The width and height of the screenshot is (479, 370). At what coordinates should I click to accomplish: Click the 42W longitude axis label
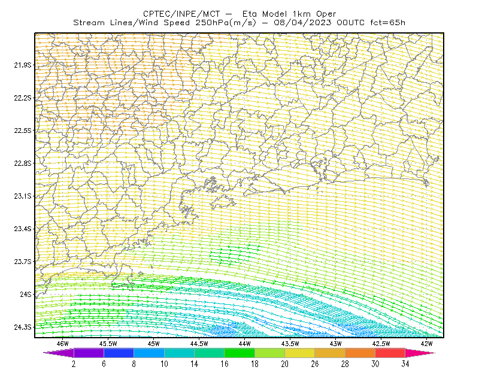426,344
